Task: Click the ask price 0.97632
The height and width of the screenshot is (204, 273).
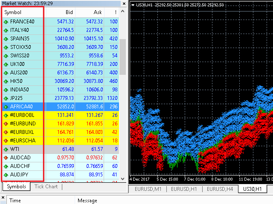Action: (95, 158)
